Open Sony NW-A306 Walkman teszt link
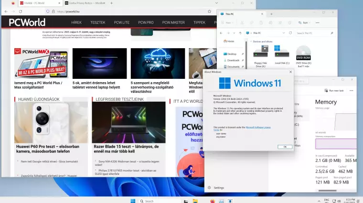Screen dimensions: 363x203 [127, 163]
